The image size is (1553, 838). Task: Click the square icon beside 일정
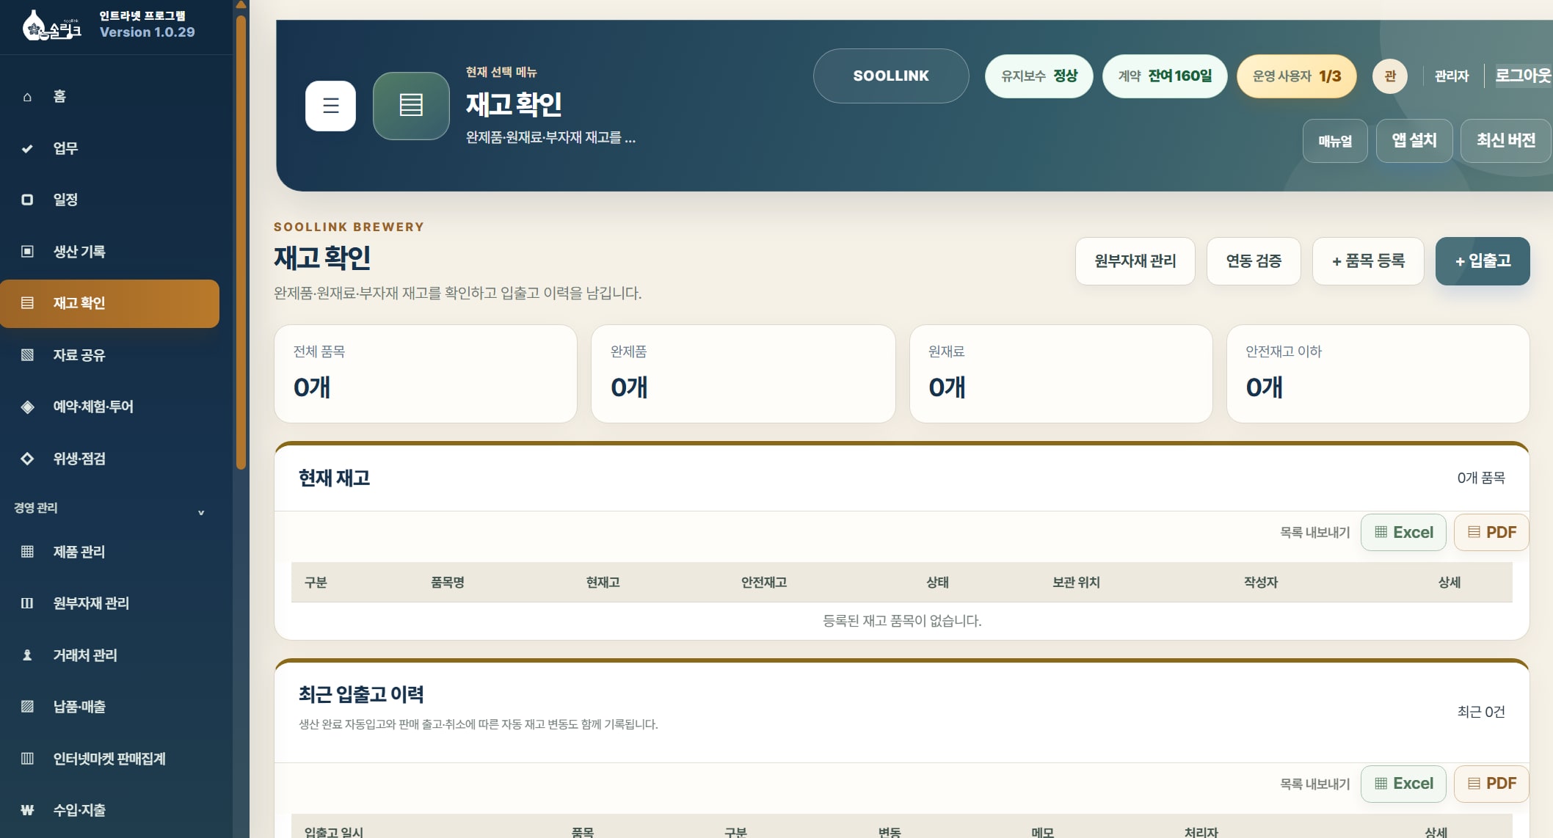point(27,200)
